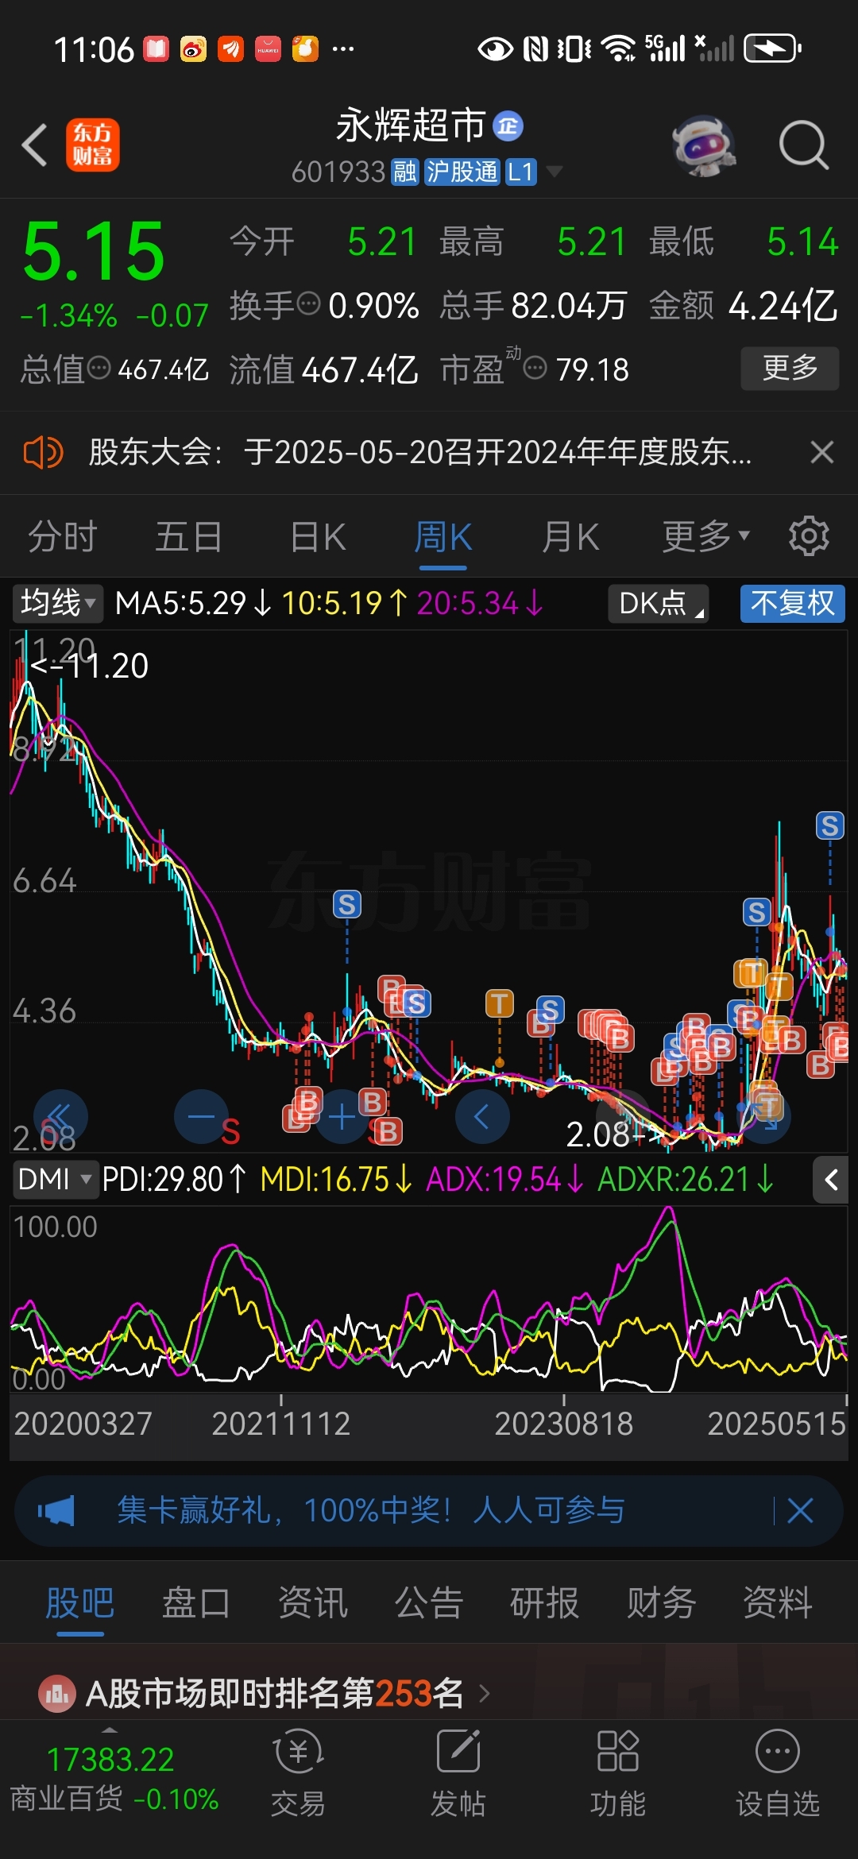Screen dimensions: 858x1859
Task: Tap the 20230818 date label
Action: coord(563,1424)
